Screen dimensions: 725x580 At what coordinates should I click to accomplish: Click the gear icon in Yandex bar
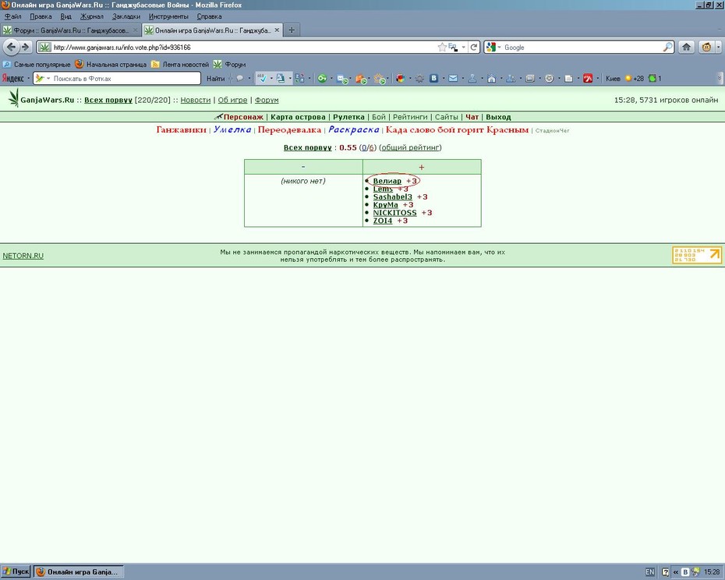(419, 79)
